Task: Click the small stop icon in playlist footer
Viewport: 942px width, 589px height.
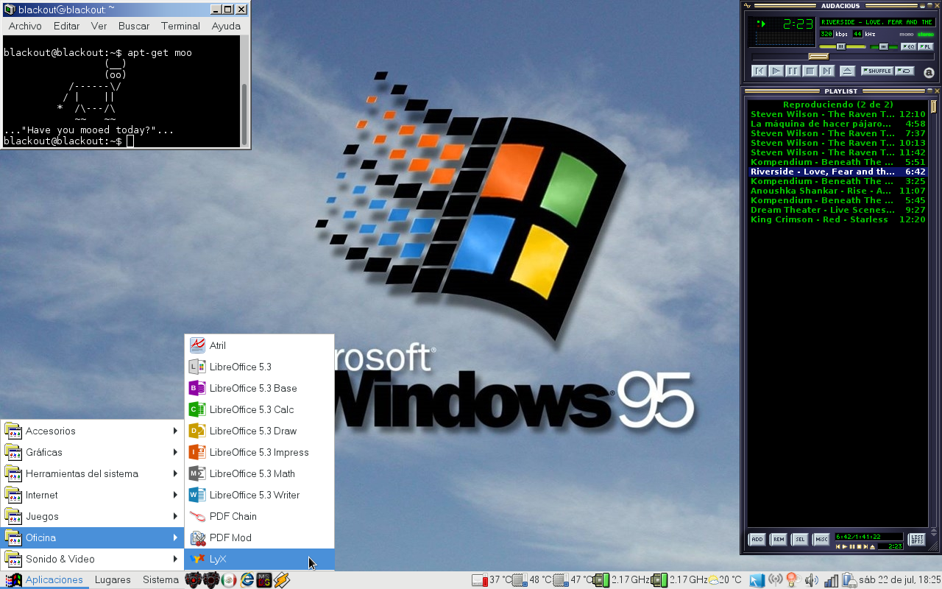Action: tap(859, 546)
